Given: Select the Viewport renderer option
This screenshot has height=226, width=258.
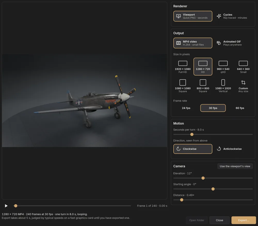Looking at the screenshot, I should click(193, 16).
